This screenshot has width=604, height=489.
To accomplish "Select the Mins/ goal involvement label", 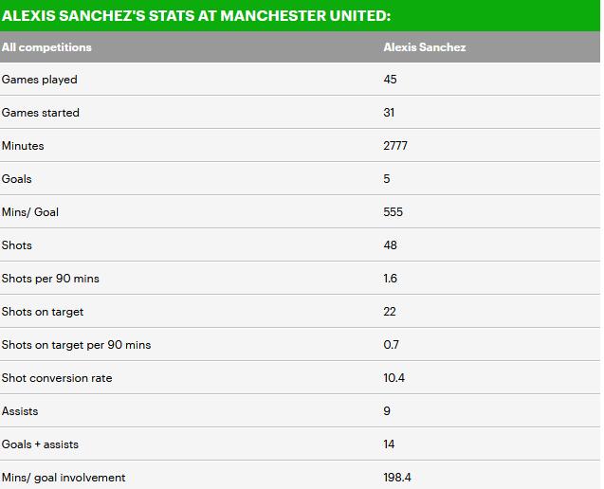I will (64, 478).
